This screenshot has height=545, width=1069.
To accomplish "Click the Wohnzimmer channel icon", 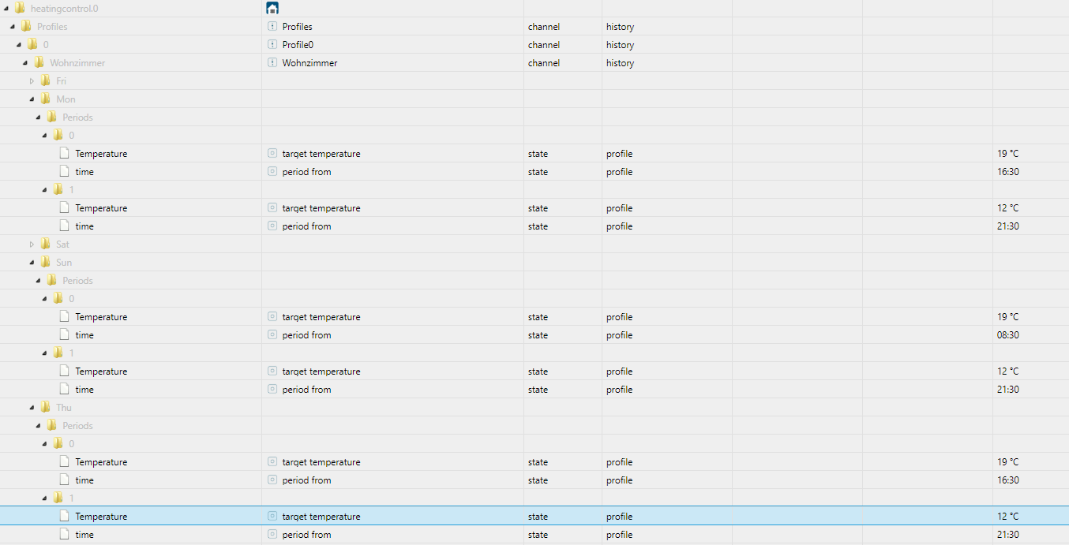I will coord(272,63).
